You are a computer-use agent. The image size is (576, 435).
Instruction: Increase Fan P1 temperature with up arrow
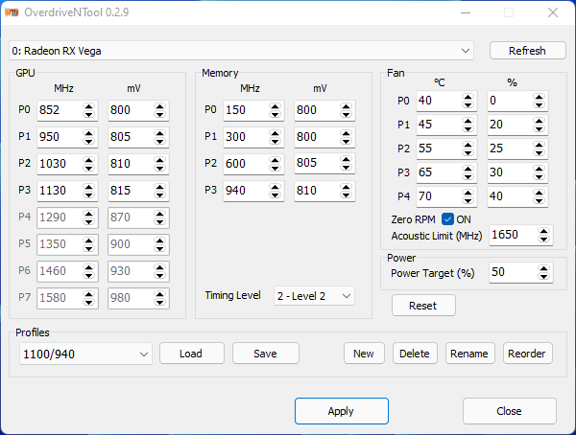point(468,121)
